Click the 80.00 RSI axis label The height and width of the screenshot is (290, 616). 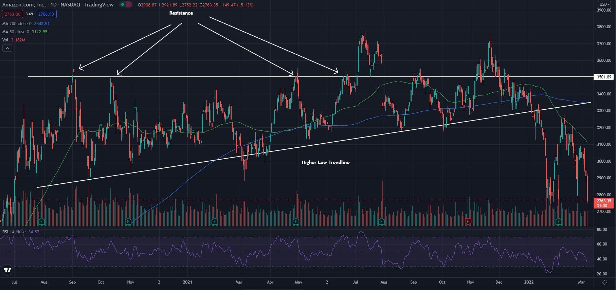[x=602, y=230]
